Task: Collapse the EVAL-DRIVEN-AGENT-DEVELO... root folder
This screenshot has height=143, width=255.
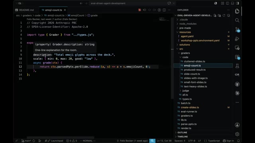Action: click(x=194, y=15)
